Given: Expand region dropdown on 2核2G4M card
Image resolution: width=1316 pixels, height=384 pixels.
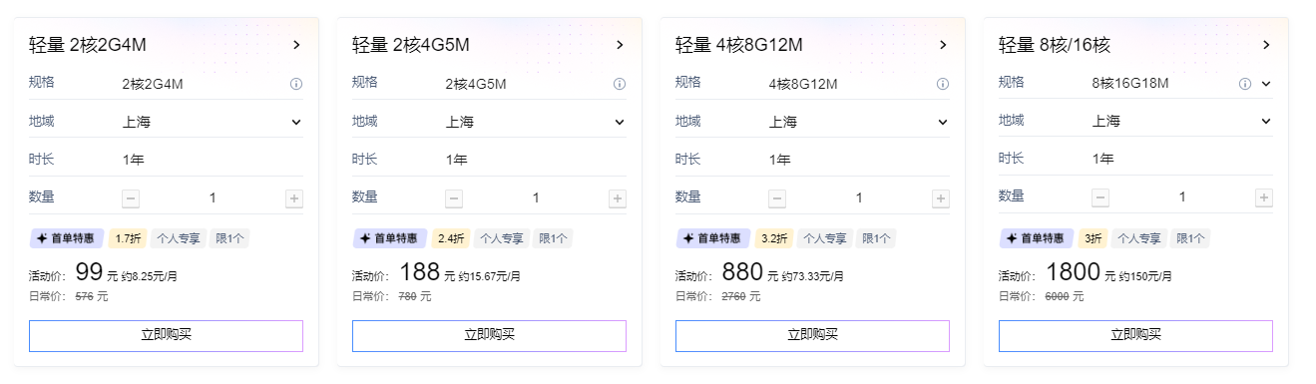Looking at the screenshot, I should [x=296, y=122].
